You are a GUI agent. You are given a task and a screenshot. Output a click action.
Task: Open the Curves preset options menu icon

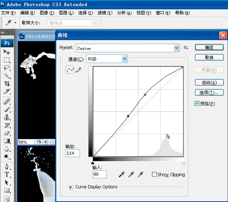(186, 48)
